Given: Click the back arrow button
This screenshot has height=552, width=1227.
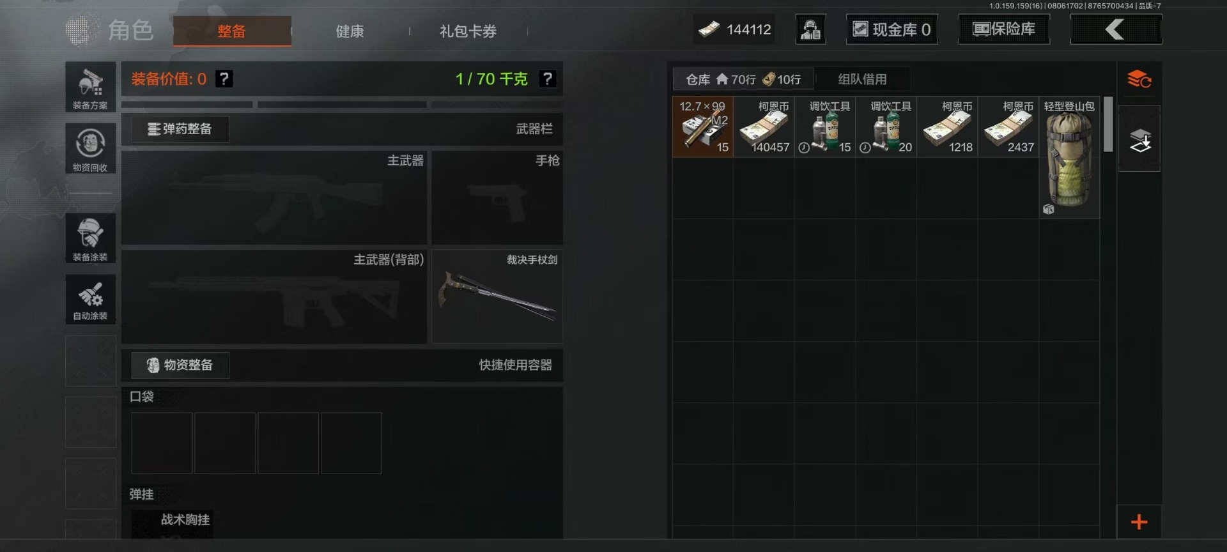Looking at the screenshot, I should (x=1116, y=29).
